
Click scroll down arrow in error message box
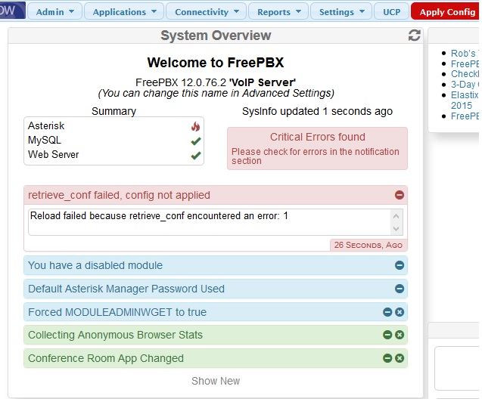coord(396,229)
